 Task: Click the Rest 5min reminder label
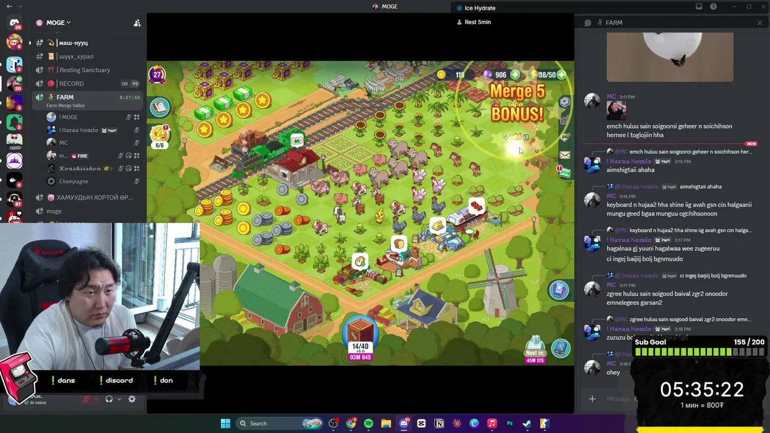(474, 22)
